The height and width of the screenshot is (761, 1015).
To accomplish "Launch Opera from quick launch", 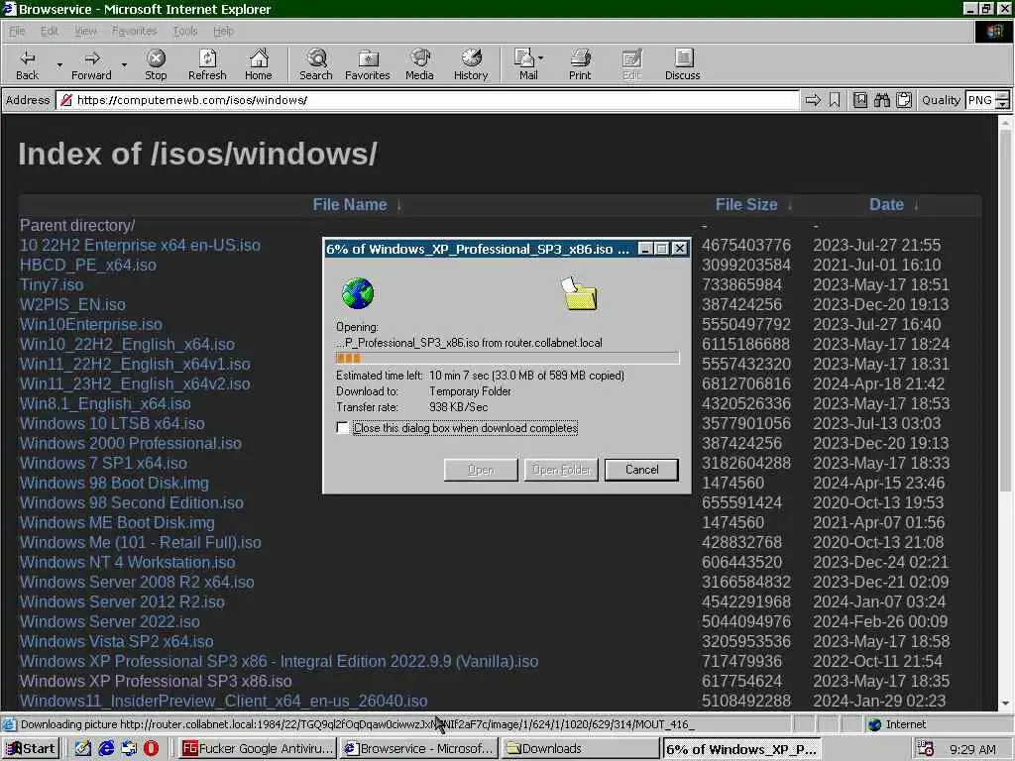I will point(152,749).
